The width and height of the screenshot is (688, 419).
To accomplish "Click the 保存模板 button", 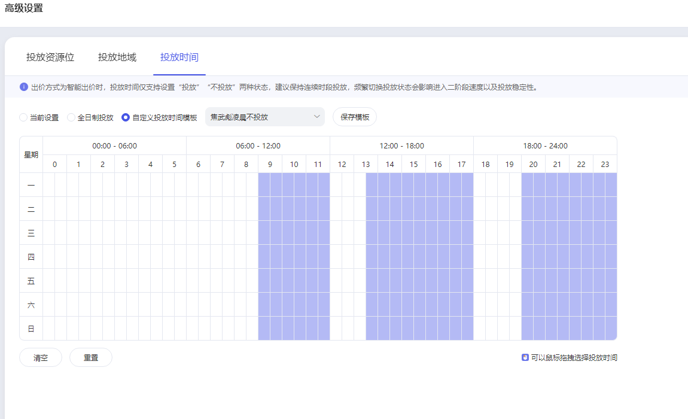I will click(355, 117).
